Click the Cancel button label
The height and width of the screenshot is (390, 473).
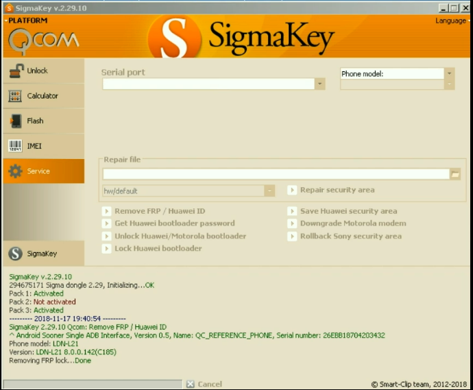(x=210, y=385)
